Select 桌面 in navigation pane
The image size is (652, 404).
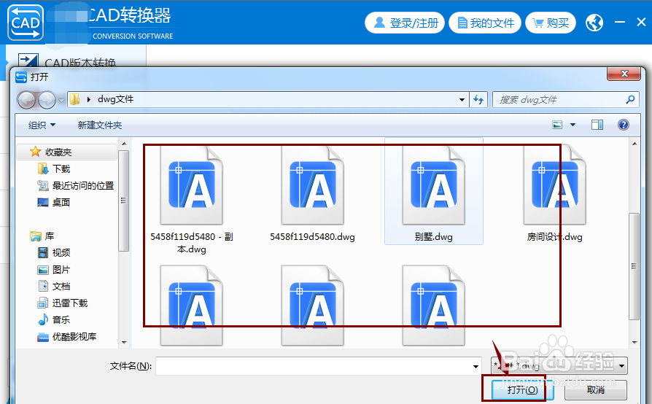click(54, 203)
